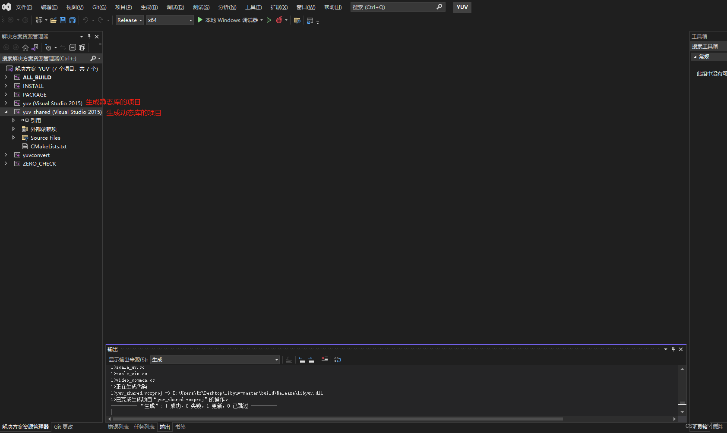Pin the Solution Explorer panel
The height and width of the screenshot is (433, 727).
click(x=89, y=37)
